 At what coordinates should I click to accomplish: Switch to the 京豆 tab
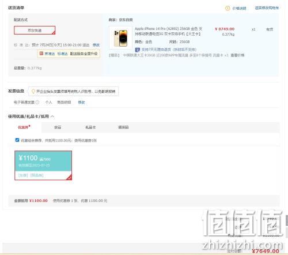pos(58,127)
